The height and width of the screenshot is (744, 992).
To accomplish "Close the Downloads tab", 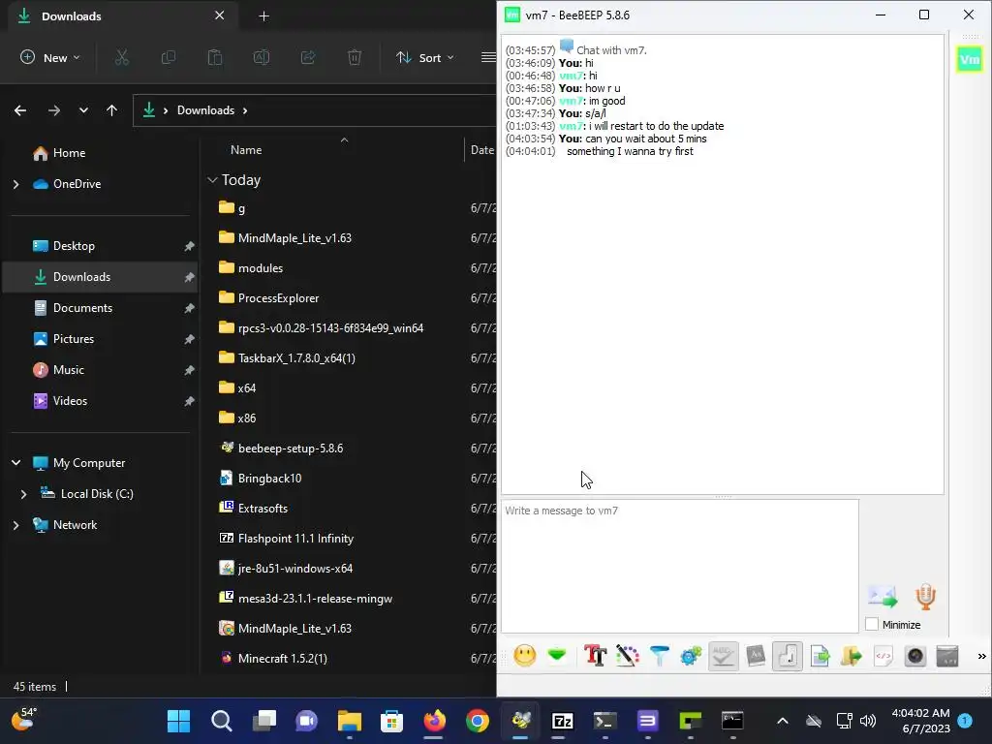I will (220, 15).
